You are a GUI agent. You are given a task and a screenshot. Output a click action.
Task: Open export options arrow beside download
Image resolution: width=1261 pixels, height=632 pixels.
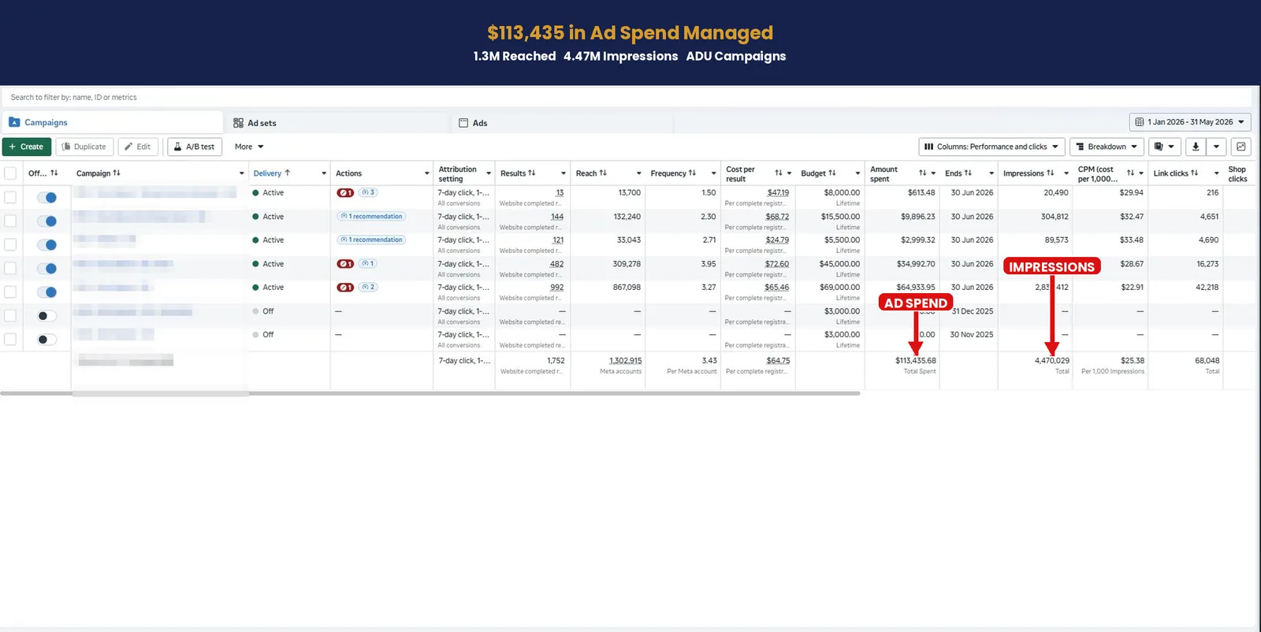tap(1217, 147)
